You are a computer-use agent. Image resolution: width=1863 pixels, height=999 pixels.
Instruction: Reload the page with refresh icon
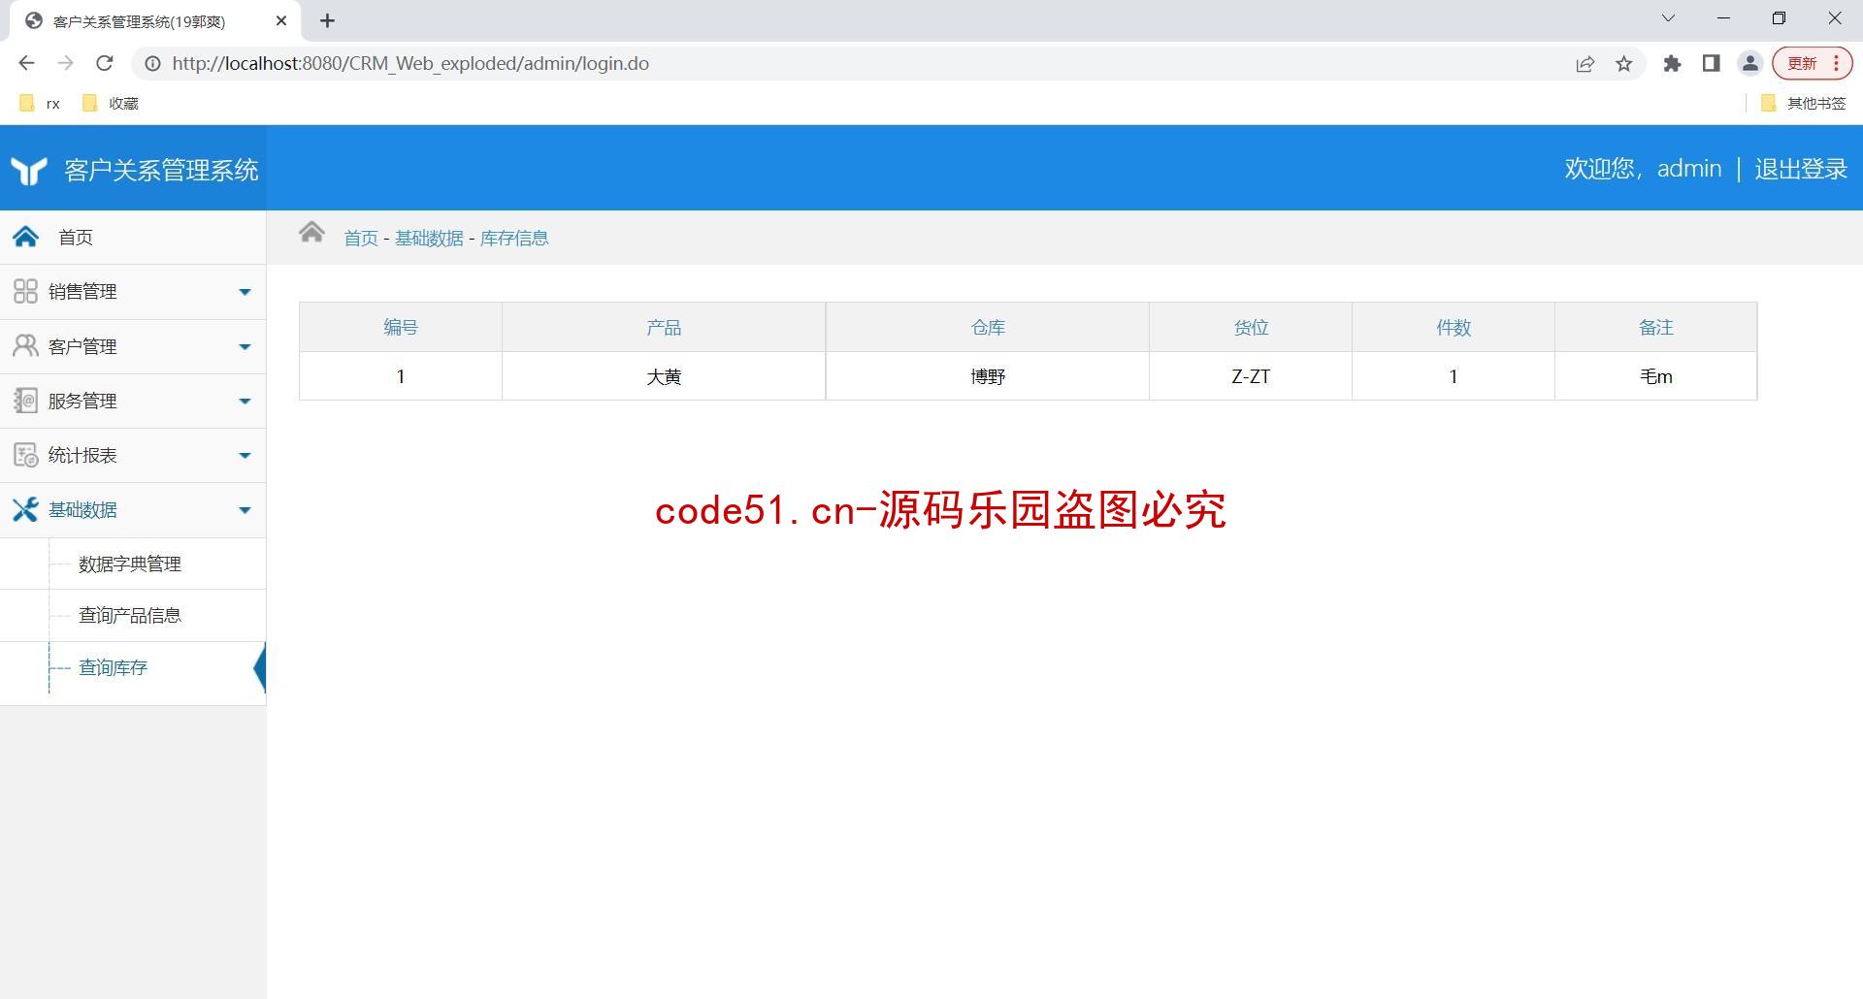tap(104, 63)
